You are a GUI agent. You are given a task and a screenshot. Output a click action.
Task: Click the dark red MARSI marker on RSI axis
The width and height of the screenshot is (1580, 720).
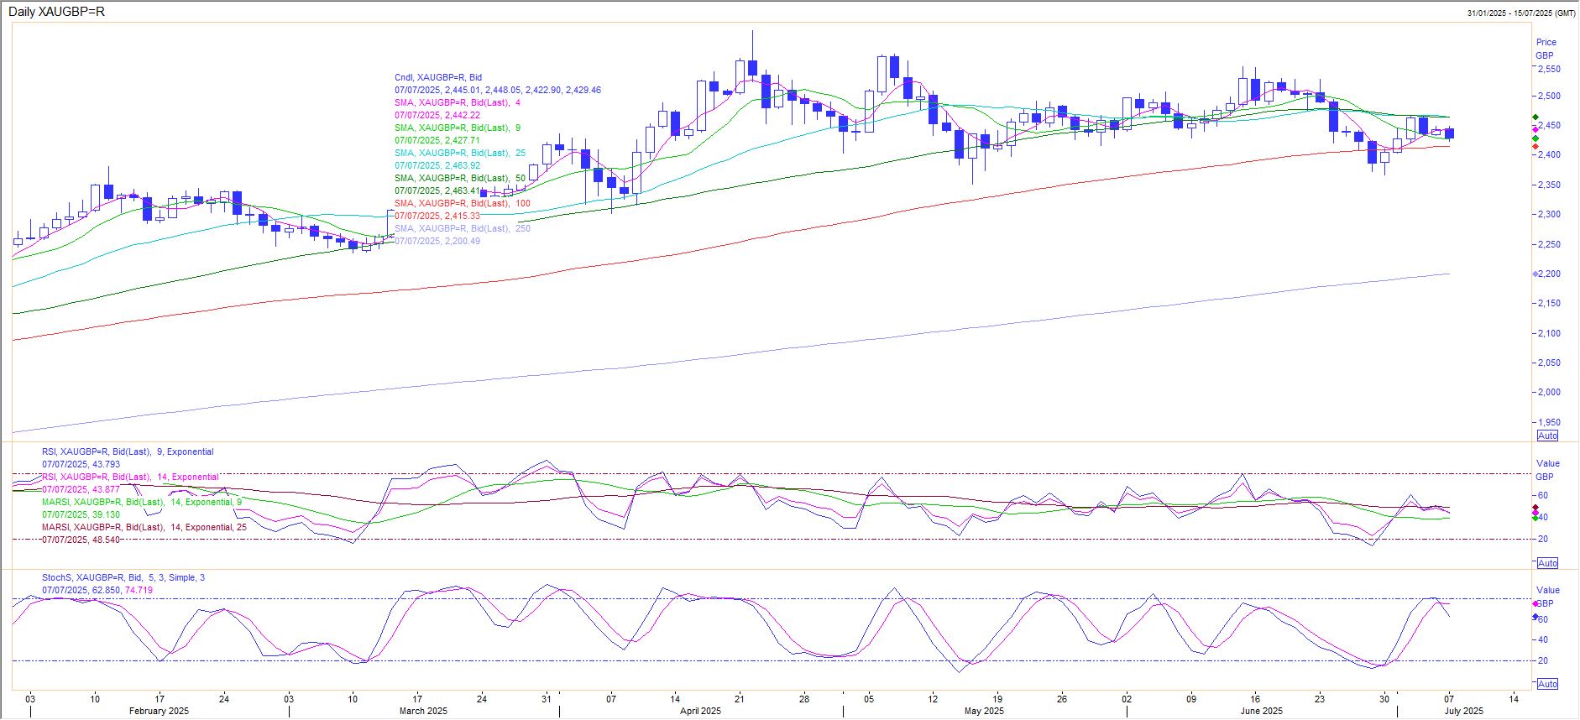pos(1536,508)
